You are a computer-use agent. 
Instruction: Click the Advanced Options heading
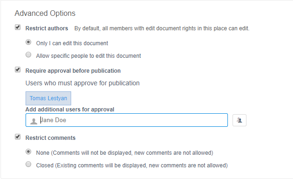(x=45, y=14)
